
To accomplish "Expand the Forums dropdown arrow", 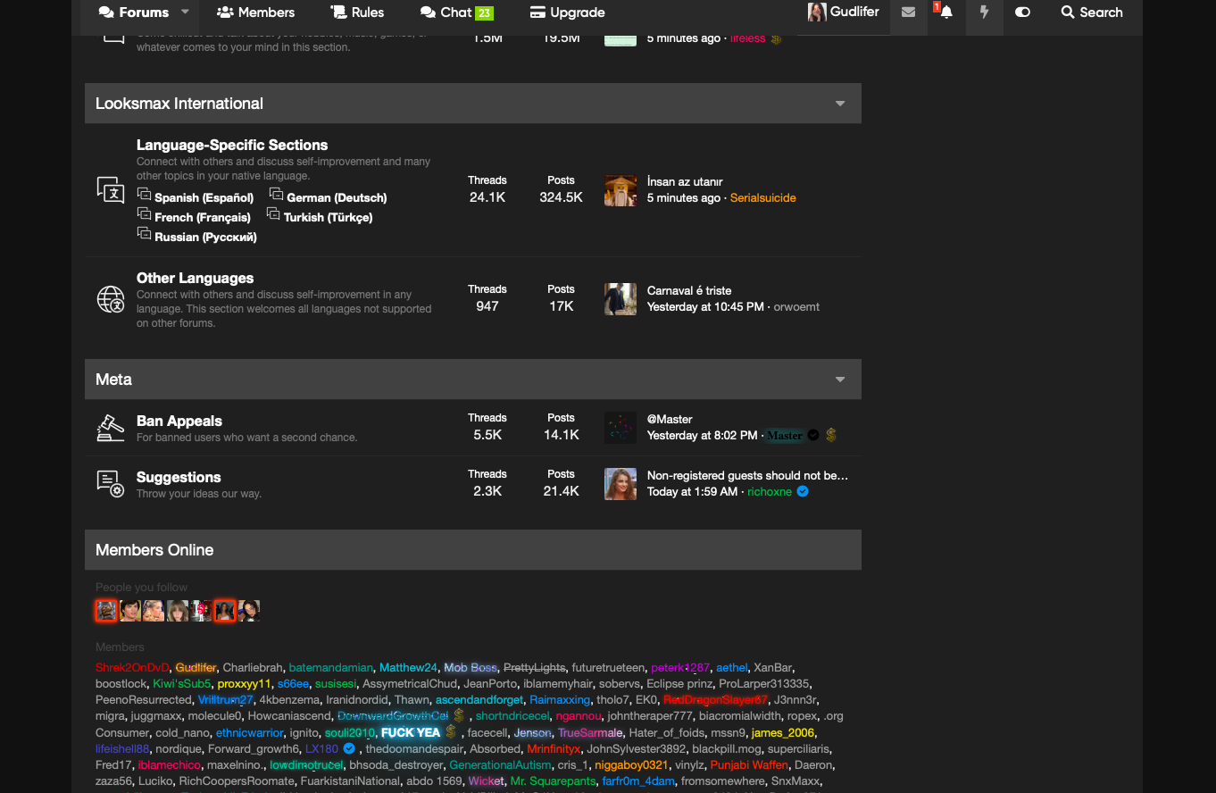I will [186, 12].
